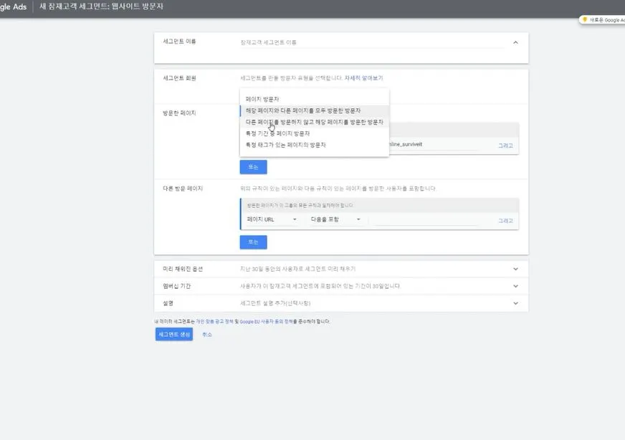This screenshot has height=440, width=625.
Task: Click the 취소 button
Action: click(207, 334)
